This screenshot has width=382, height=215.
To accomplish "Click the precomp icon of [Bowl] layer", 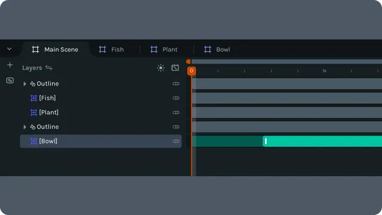I will [33, 142].
